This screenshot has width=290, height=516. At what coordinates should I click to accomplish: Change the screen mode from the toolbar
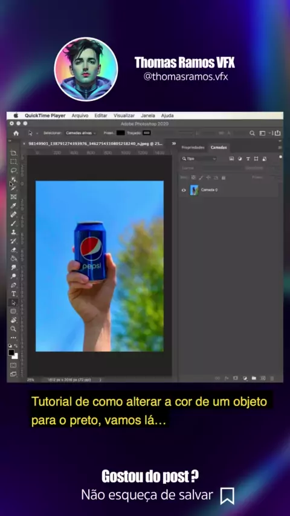click(13, 374)
